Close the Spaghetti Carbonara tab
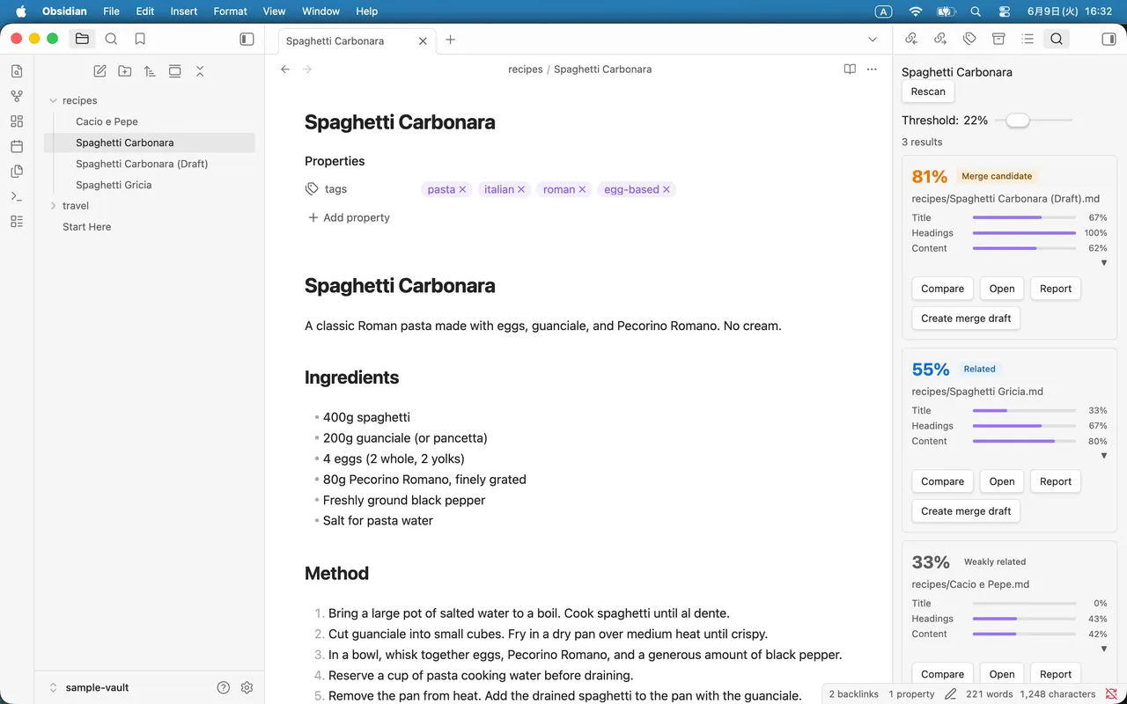Viewport: 1127px width, 704px height. coord(423,40)
